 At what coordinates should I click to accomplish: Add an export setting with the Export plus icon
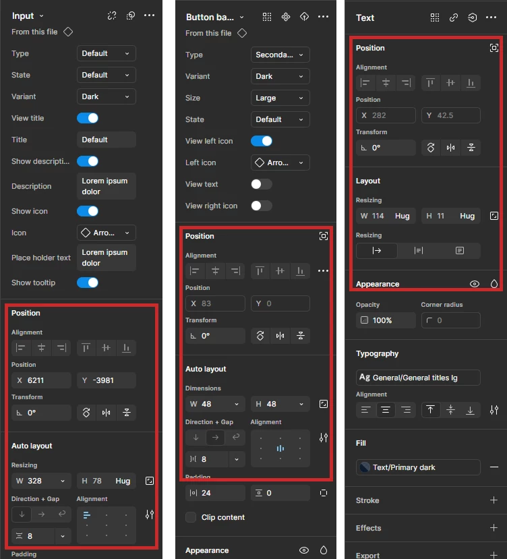(494, 555)
